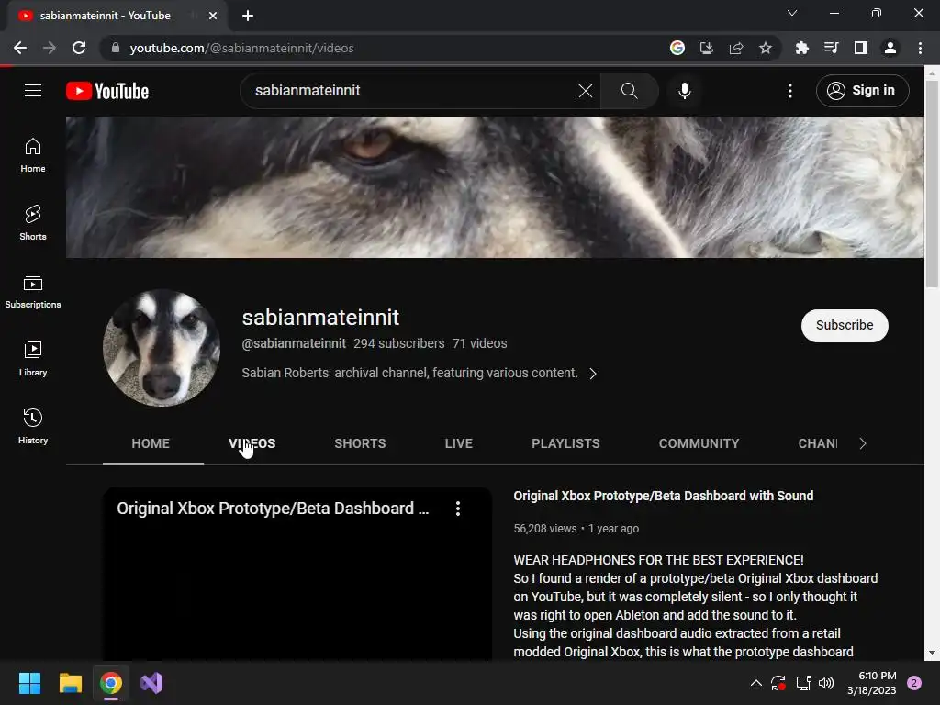
Task: Go to Home in the sidebar
Action: 33,155
